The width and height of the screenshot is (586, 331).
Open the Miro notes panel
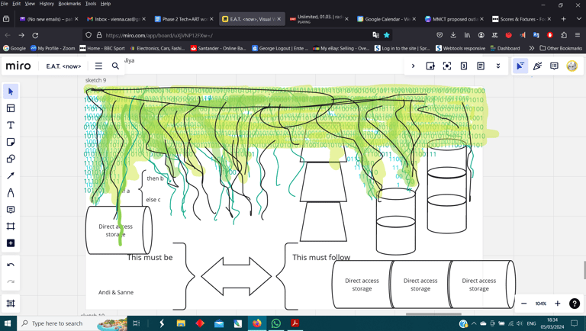point(481,66)
